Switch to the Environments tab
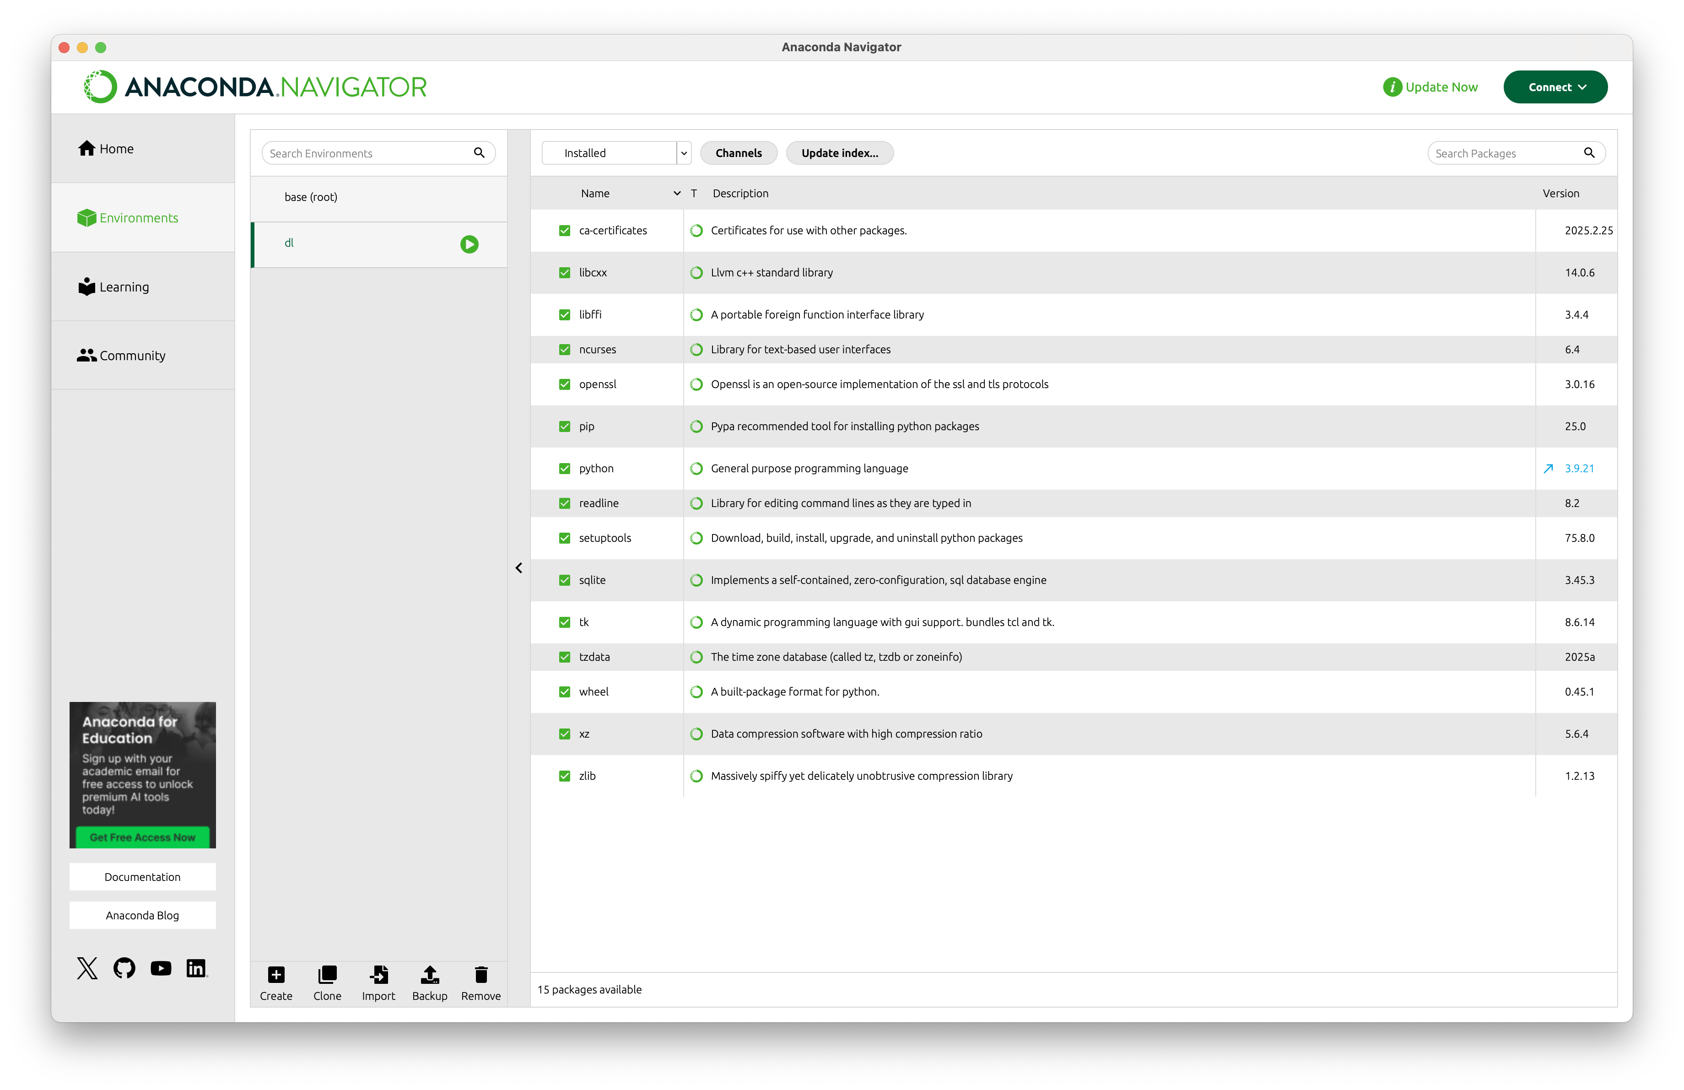Image resolution: width=1684 pixels, height=1090 pixels. pos(143,218)
